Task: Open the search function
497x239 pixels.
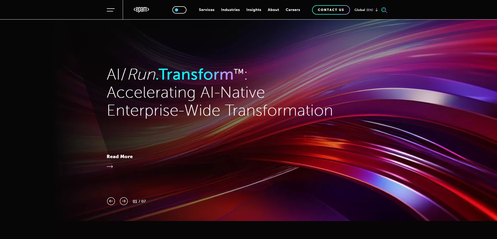Action: [x=384, y=10]
